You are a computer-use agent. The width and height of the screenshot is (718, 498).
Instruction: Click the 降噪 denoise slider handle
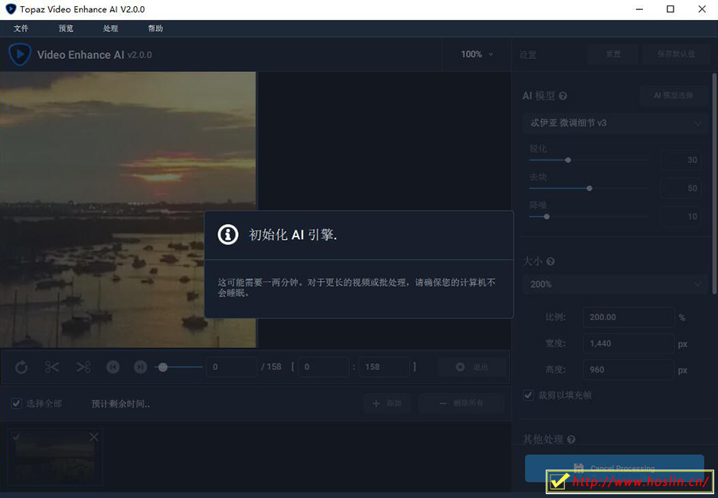(x=547, y=216)
